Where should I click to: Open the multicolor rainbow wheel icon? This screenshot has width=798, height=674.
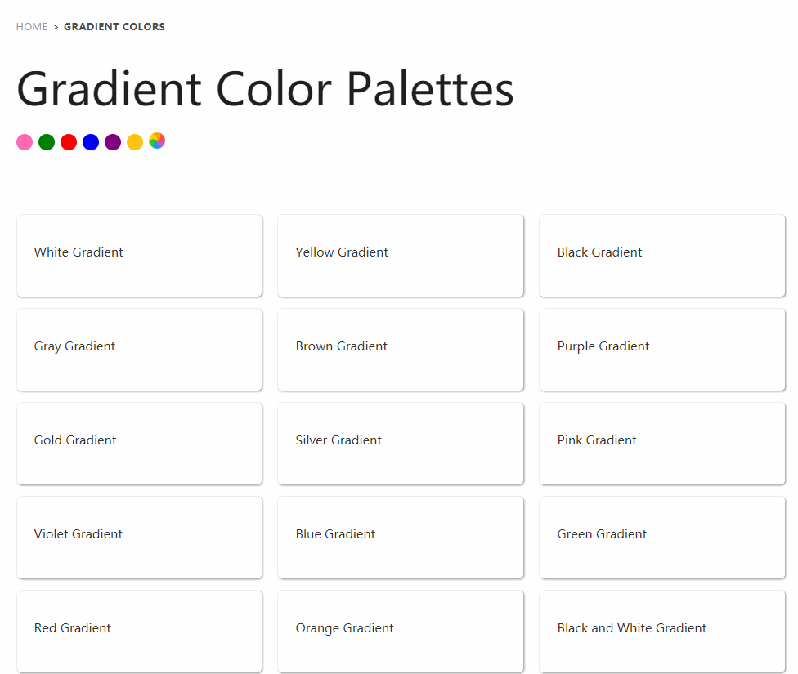pos(157,141)
